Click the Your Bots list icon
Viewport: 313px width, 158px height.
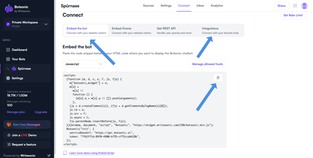click(x=8, y=59)
